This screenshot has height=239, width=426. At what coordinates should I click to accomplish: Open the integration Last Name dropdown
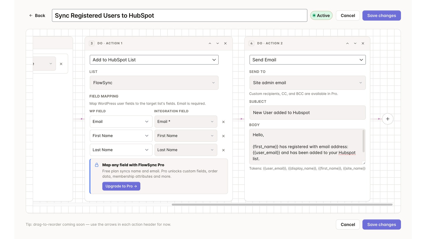[x=186, y=150]
